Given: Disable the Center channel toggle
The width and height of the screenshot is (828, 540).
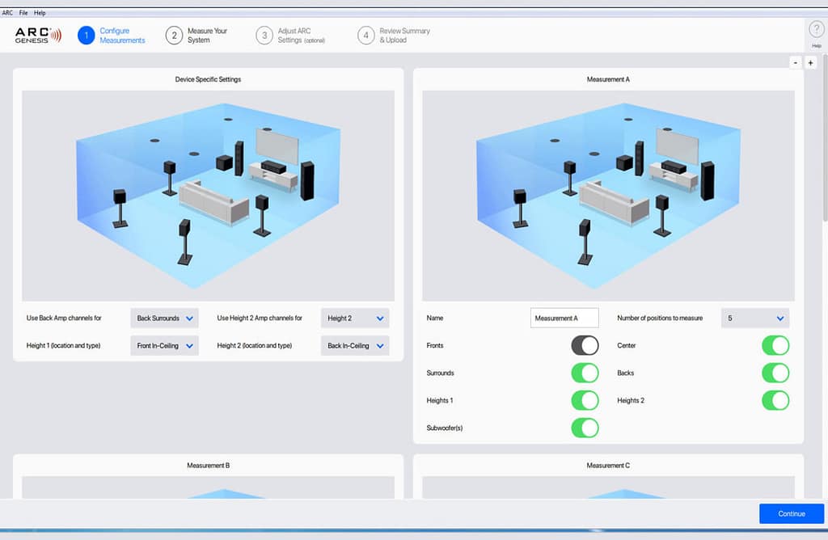Looking at the screenshot, I should (x=775, y=345).
